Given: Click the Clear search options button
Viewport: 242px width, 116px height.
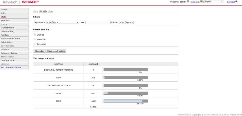Looking at the screenshot, I should point(56,51).
